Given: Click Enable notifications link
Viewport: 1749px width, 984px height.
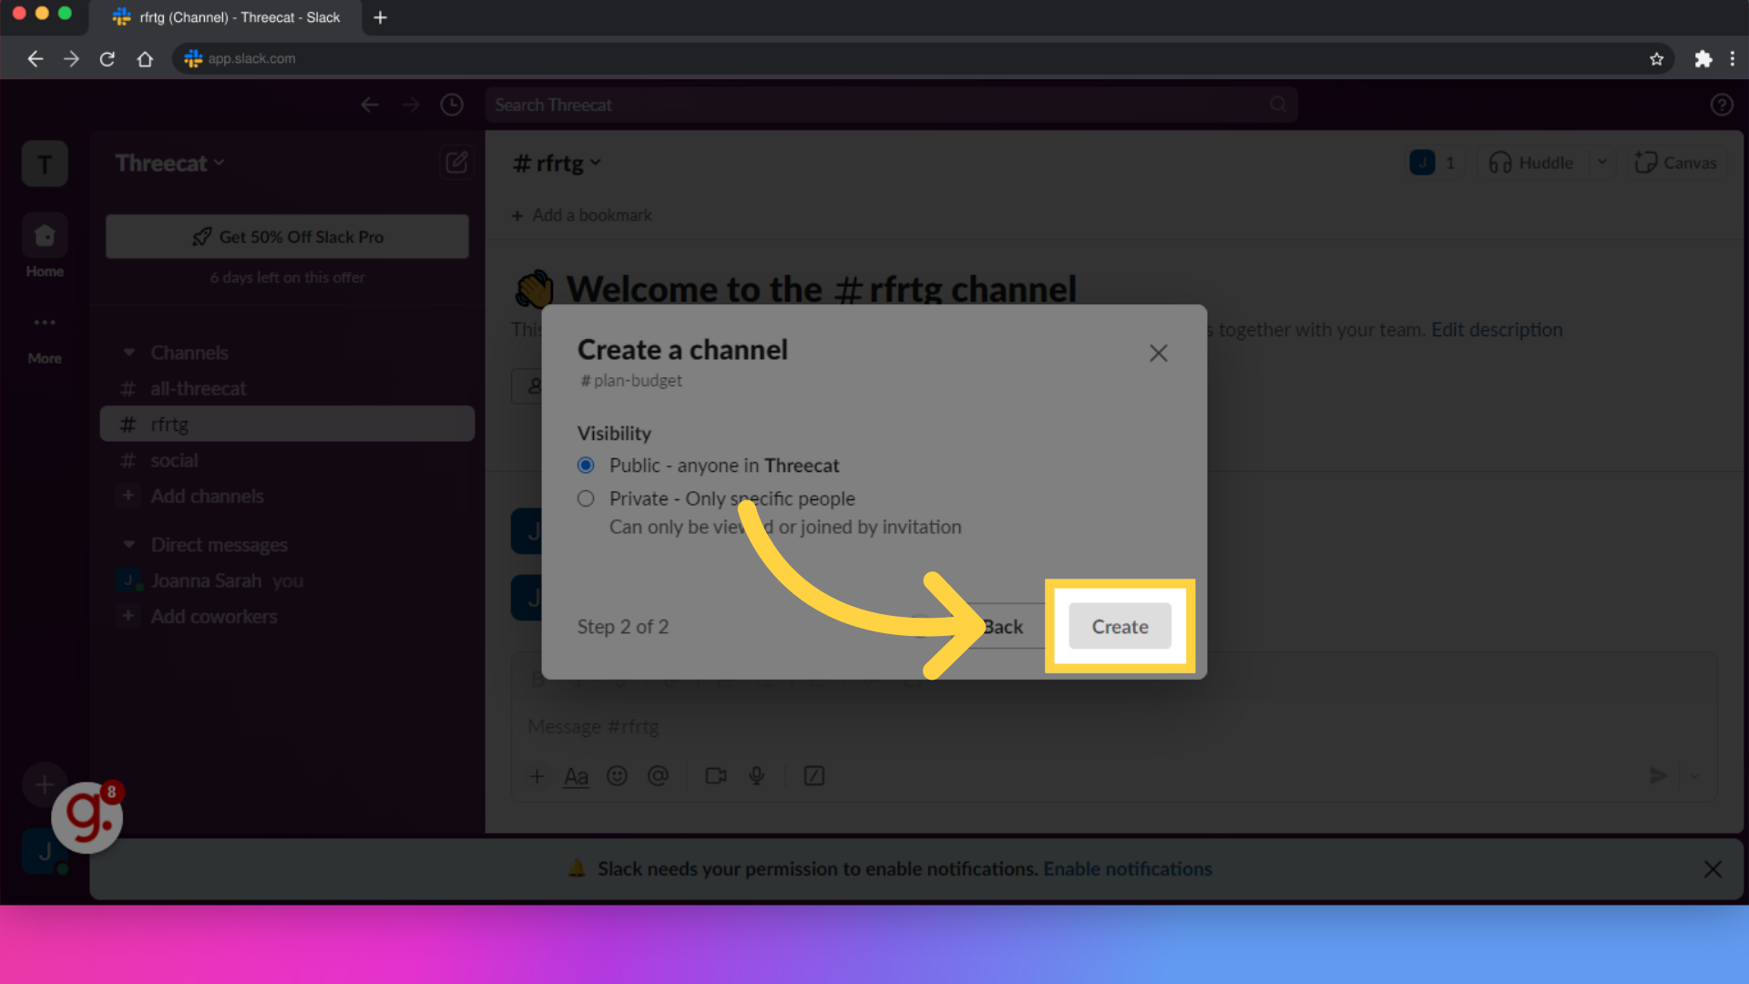Looking at the screenshot, I should pyautogui.click(x=1127, y=869).
